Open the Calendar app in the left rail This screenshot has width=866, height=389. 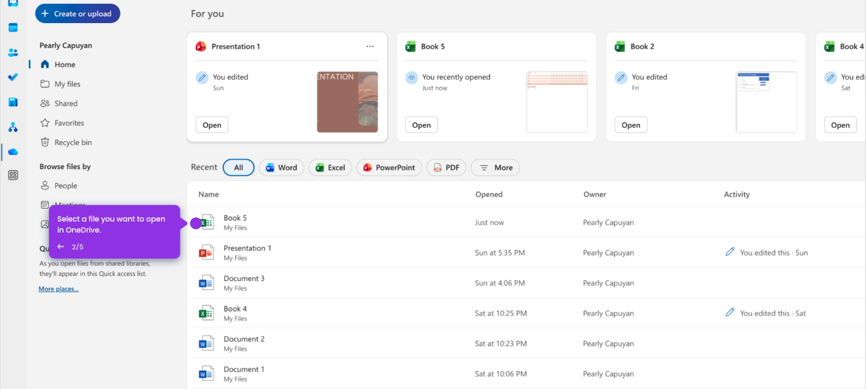pyautogui.click(x=13, y=27)
